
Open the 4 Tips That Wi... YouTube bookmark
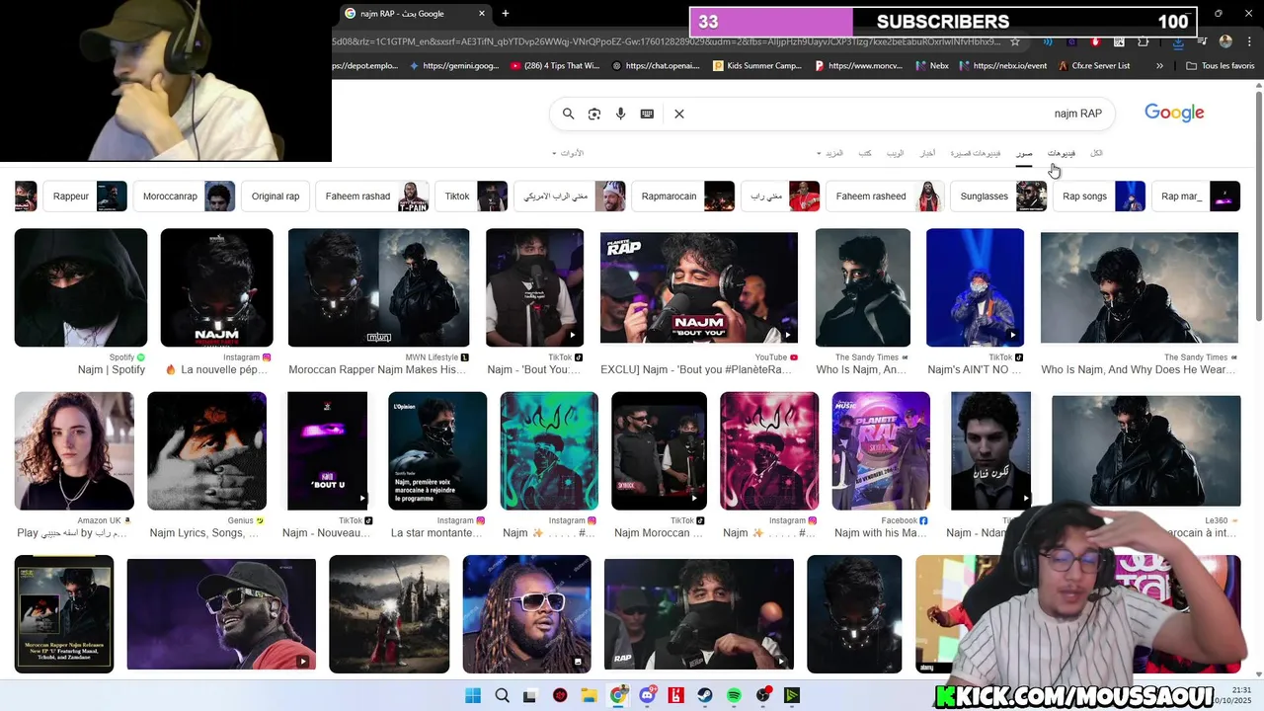[x=556, y=66]
